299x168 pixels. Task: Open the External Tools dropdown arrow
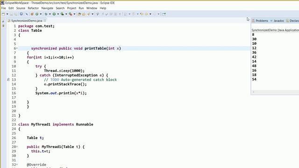coord(74,14)
